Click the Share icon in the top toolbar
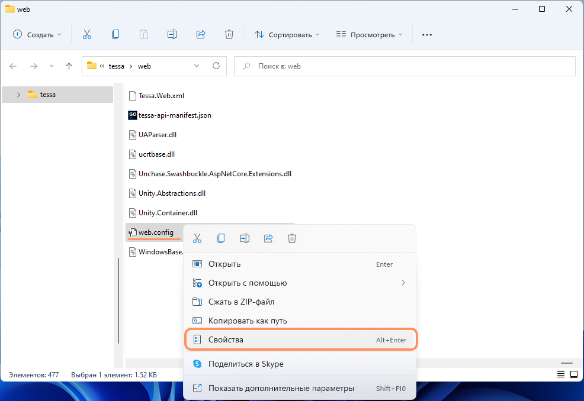 201,35
